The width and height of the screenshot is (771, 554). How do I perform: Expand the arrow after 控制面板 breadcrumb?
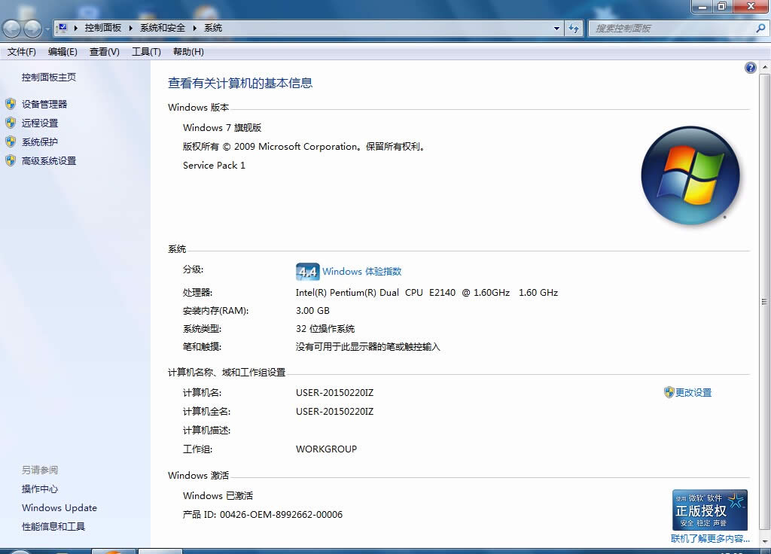131,28
